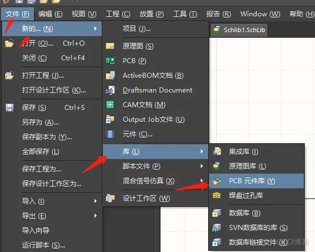Open the 文件 (F) menu
315x252 pixels.
(x=18, y=14)
